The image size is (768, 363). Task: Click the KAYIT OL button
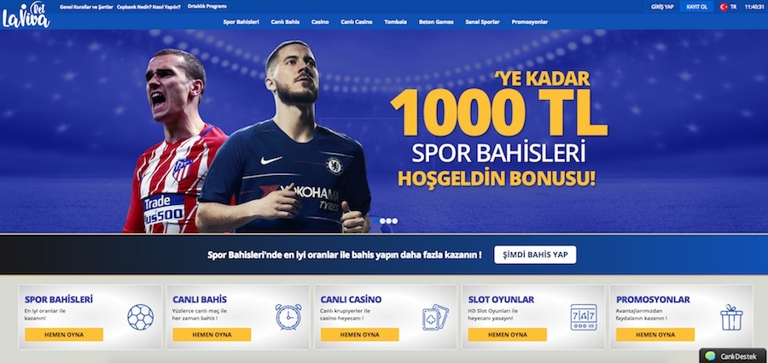[x=696, y=7]
